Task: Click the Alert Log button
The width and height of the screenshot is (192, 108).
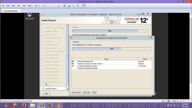Action: point(86,92)
